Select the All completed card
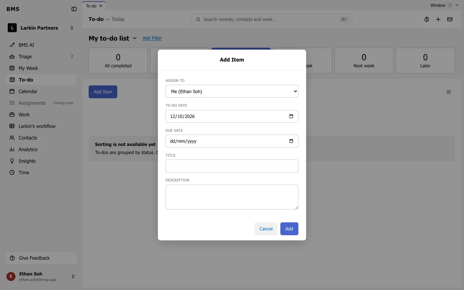 coord(118,61)
